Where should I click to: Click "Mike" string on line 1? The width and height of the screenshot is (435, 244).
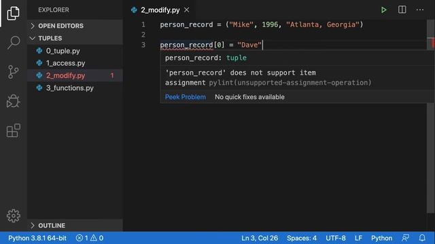click(241, 24)
